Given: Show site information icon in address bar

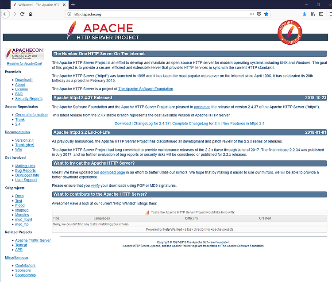Looking at the screenshot, I should tap(69, 14).
